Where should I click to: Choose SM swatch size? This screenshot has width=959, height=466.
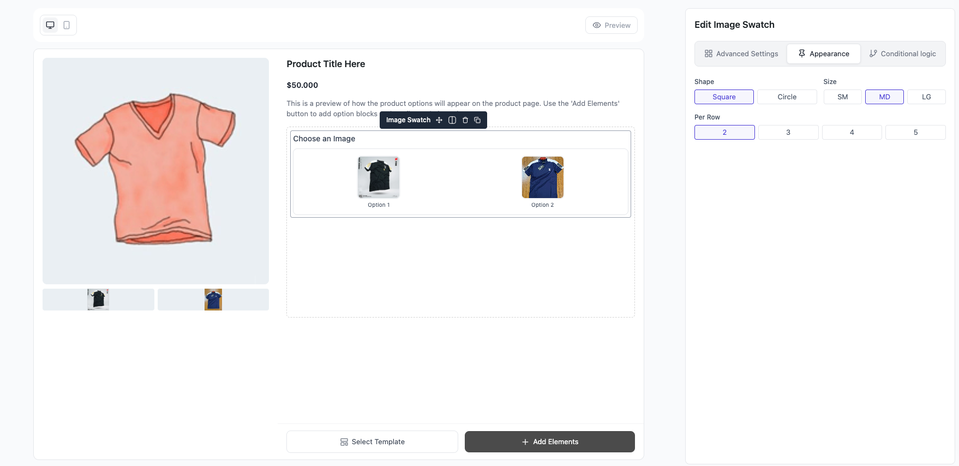(843, 97)
